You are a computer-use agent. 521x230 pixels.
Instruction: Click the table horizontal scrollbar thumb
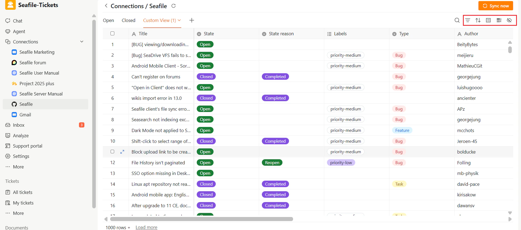(x=201, y=219)
